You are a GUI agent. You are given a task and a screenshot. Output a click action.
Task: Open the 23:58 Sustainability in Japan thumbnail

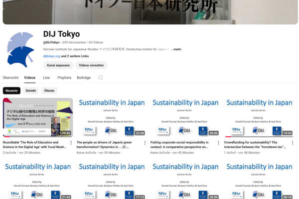pyautogui.click(x=112, y=117)
